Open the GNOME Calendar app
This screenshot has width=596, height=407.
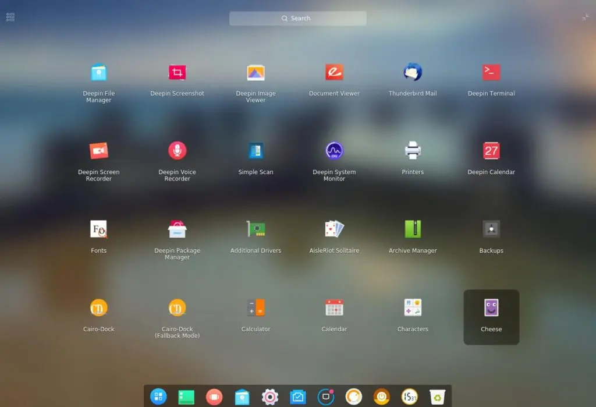click(334, 308)
